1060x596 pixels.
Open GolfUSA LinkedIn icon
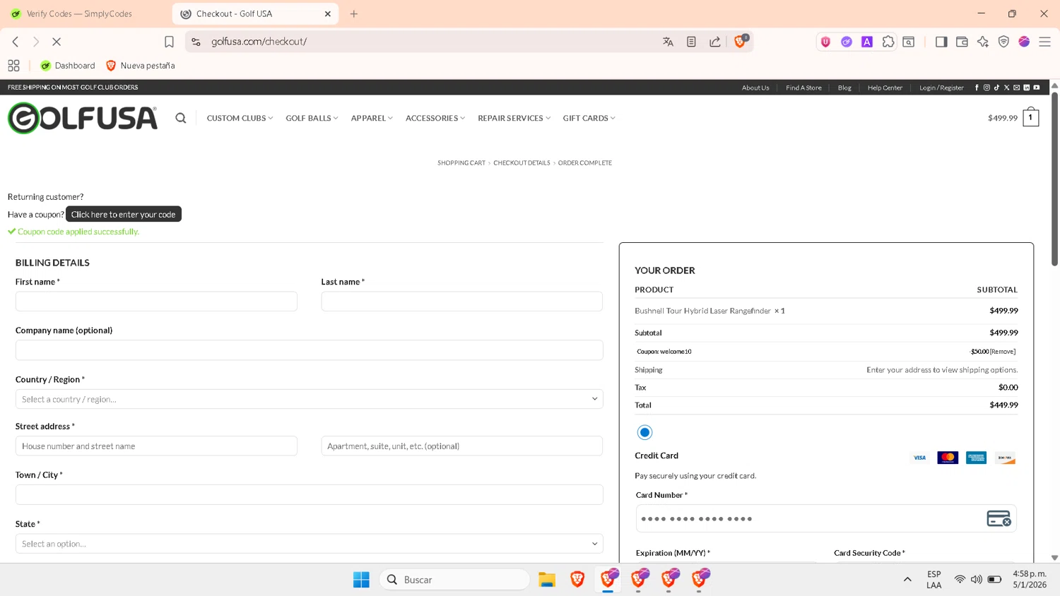click(x=1026, y=88)
